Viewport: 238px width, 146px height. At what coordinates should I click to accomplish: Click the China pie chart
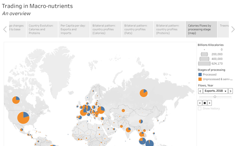[141, 121]
